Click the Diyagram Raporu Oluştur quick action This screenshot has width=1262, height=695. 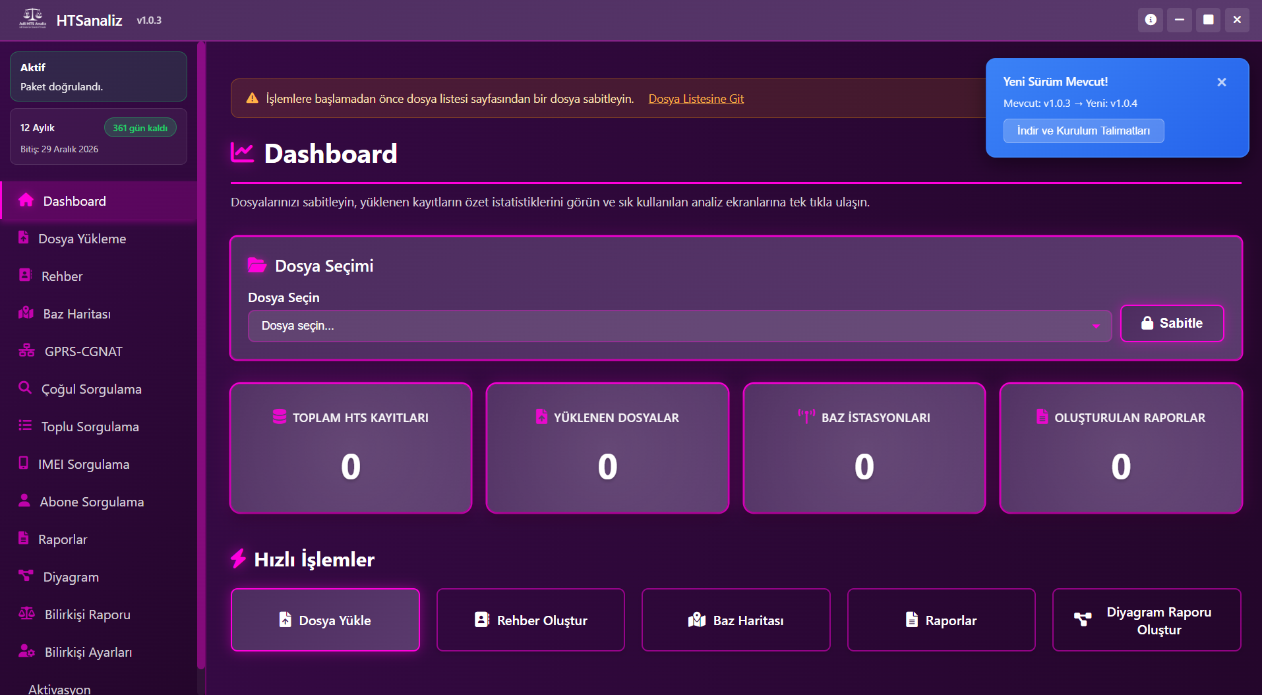click(x=1146, y=620)
